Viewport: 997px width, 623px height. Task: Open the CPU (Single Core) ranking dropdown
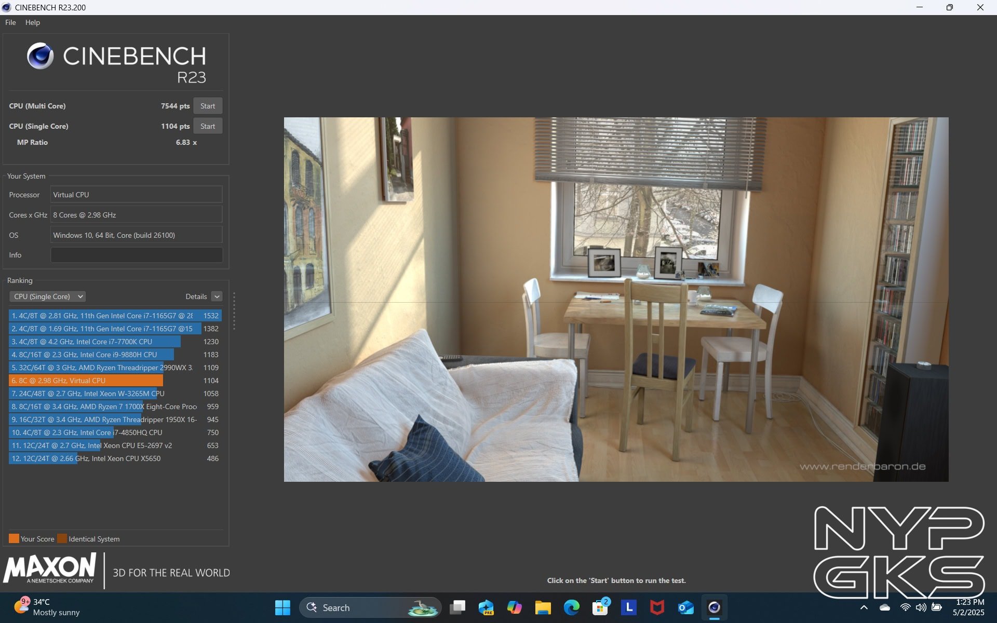tap(47, 296)
